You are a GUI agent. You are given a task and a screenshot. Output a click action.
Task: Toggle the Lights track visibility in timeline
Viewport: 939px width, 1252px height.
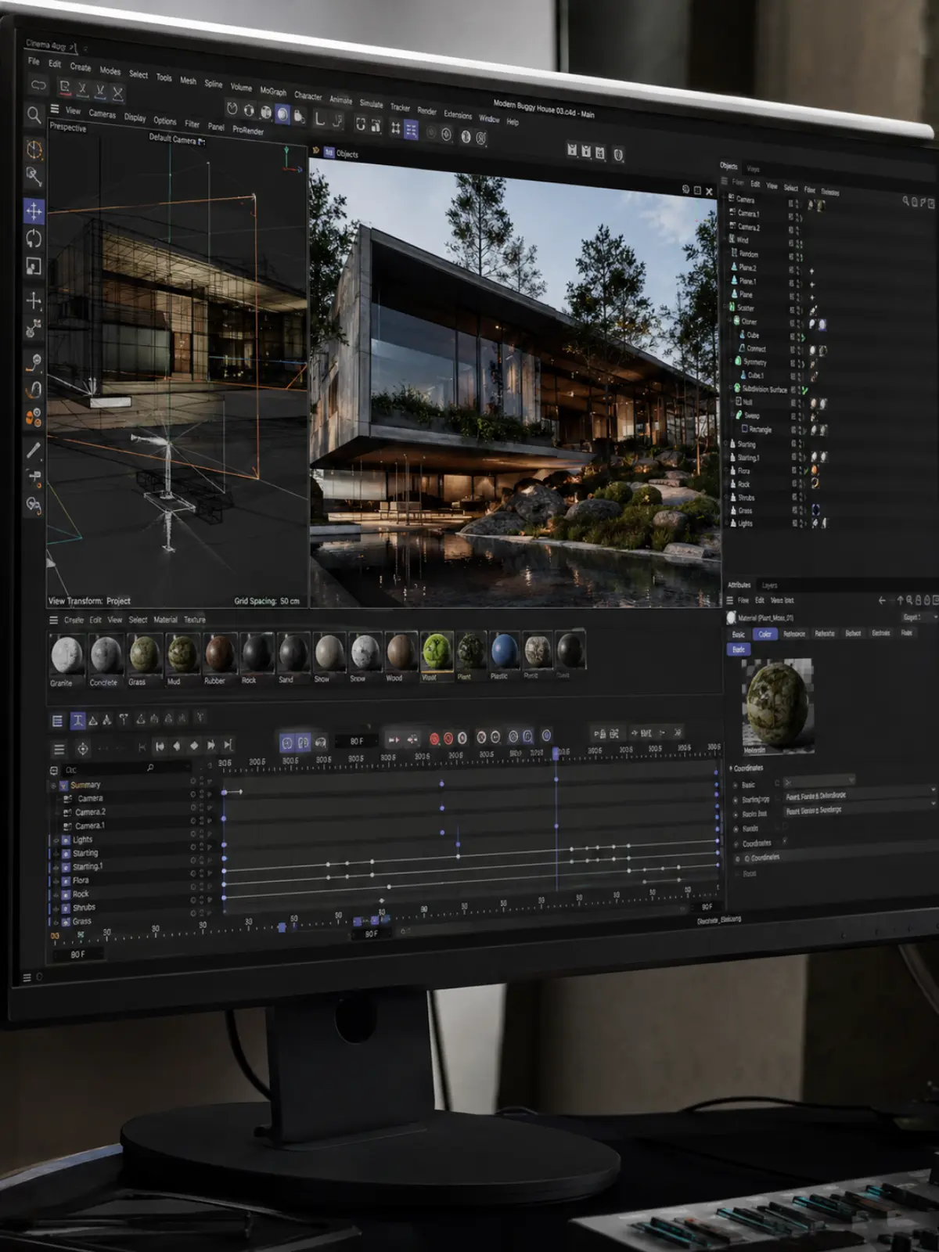click(x=193, y=835)
